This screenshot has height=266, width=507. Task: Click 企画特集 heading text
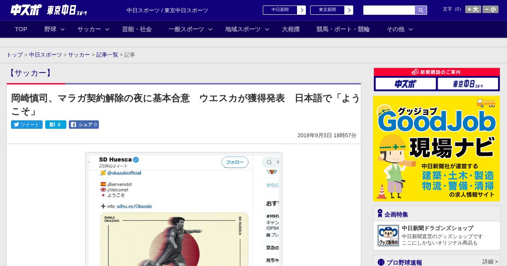396,214
